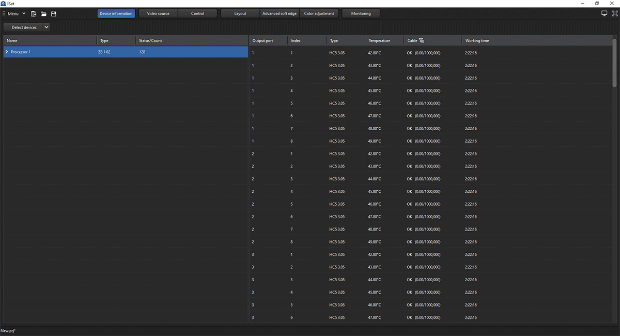Viewport: 620px width, 336px height.
Task: Click 48.80°C for output port 2 index 7
Action: click(x=375, y=229)
